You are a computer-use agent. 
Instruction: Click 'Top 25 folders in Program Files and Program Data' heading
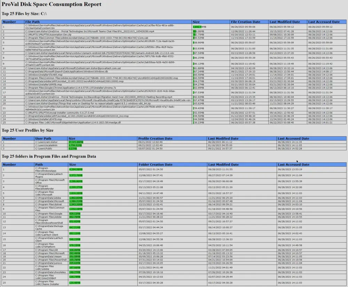49,157
